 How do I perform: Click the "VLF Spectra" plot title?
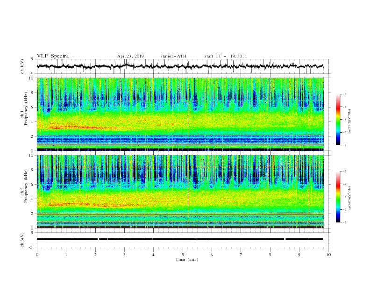coord(53,56)
